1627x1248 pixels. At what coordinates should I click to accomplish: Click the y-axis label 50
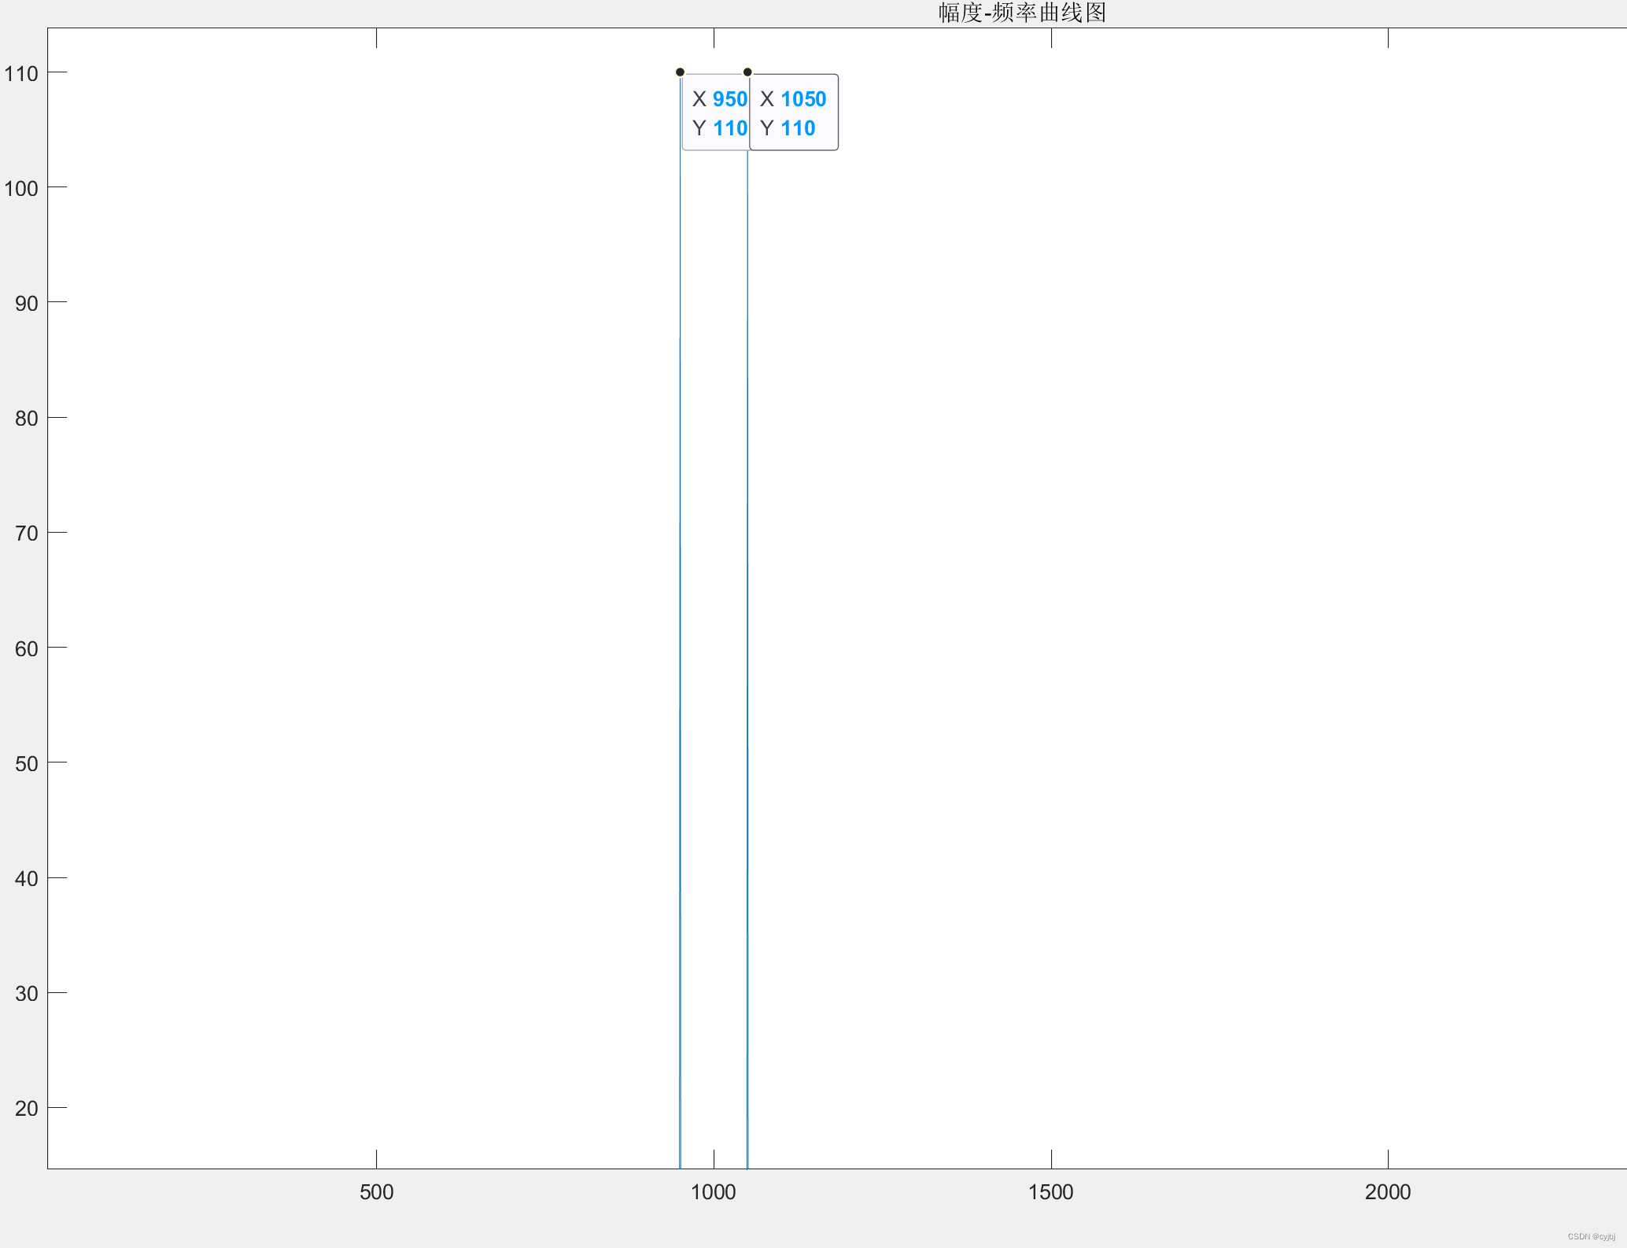pyautogui.click(x=27, y=763)
